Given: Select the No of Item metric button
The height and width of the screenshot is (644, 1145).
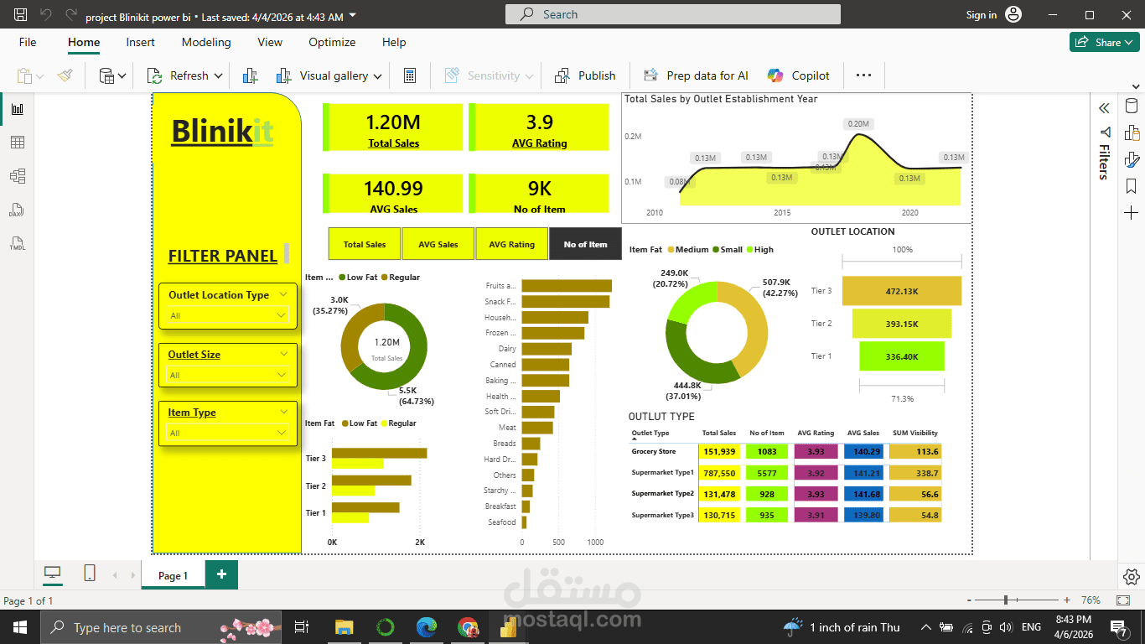Looking at the screenshot, I should point(585,244).
